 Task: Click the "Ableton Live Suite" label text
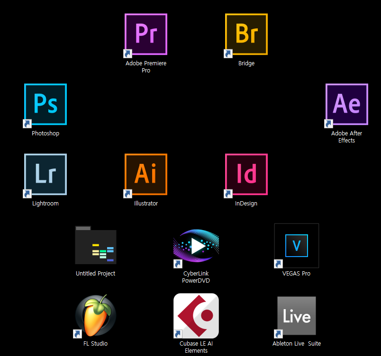click(x=297, y=344)
